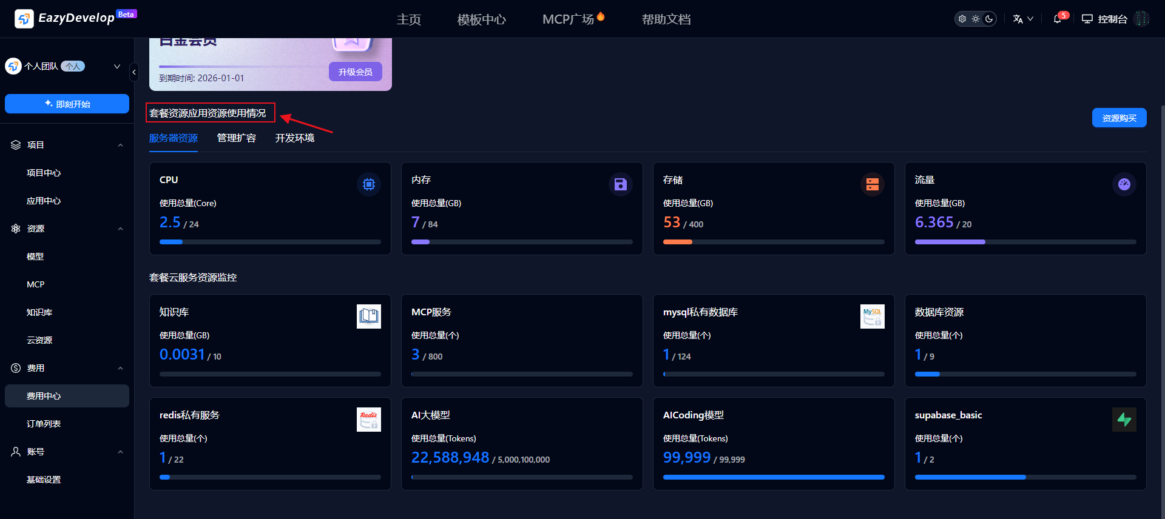This screenshot has width=1165, height=519.
Task: Switch to dark theme moon option
Action: (x=989, y=19)
